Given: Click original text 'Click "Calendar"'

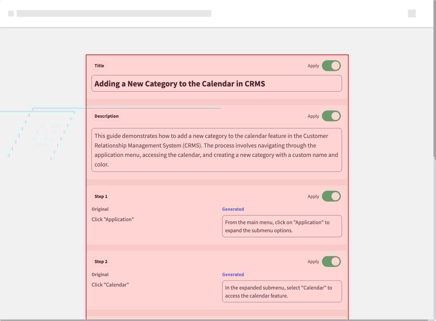Looking at the screenshot, I should (x=110, y=285).
